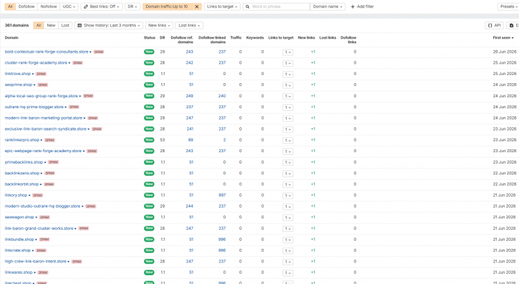The image size is (519, 284).
Task: Sort by the DR column header
Action: coord(162,38)
